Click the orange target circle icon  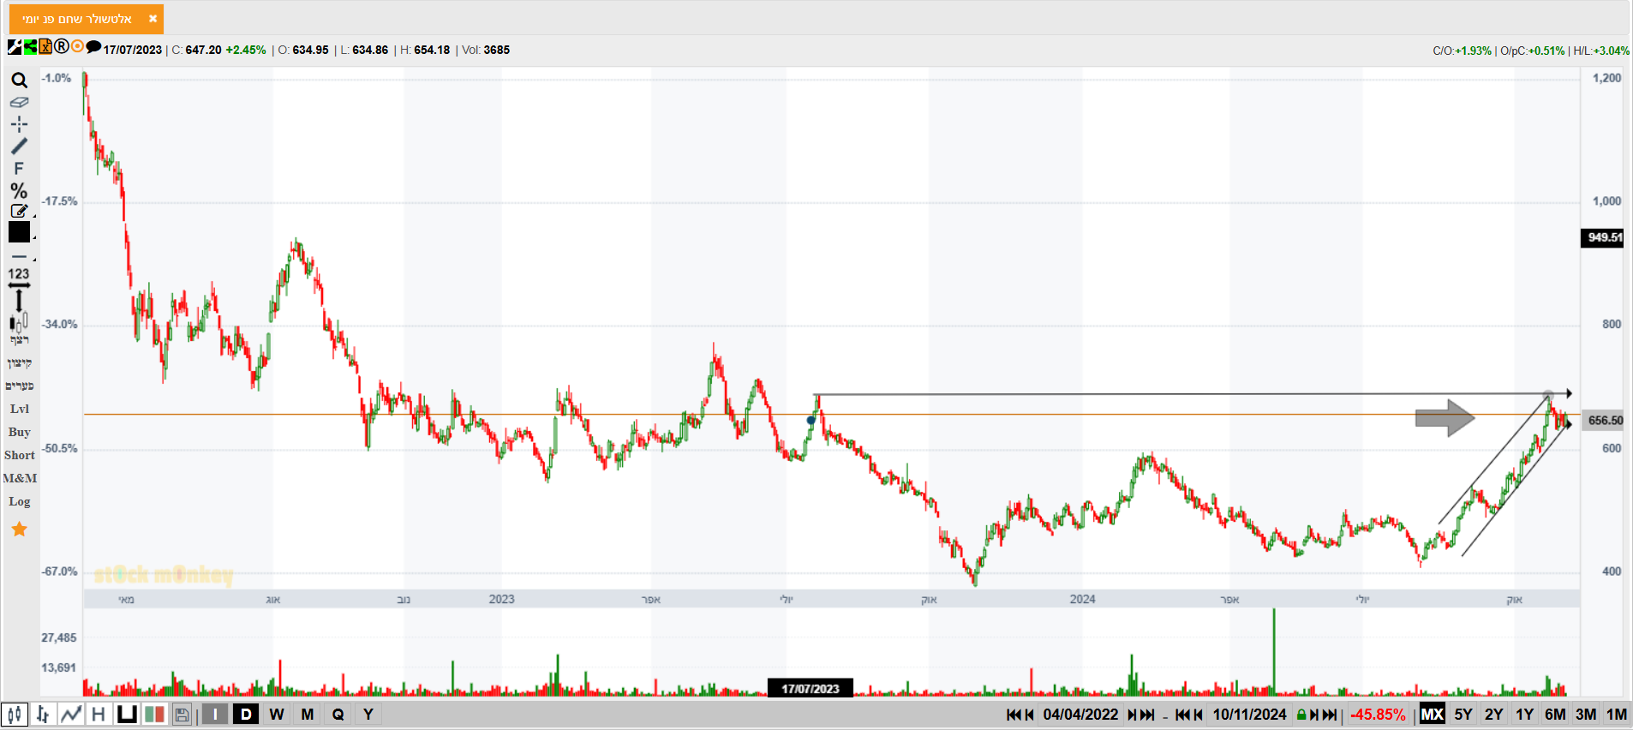(x=78, y=46)
